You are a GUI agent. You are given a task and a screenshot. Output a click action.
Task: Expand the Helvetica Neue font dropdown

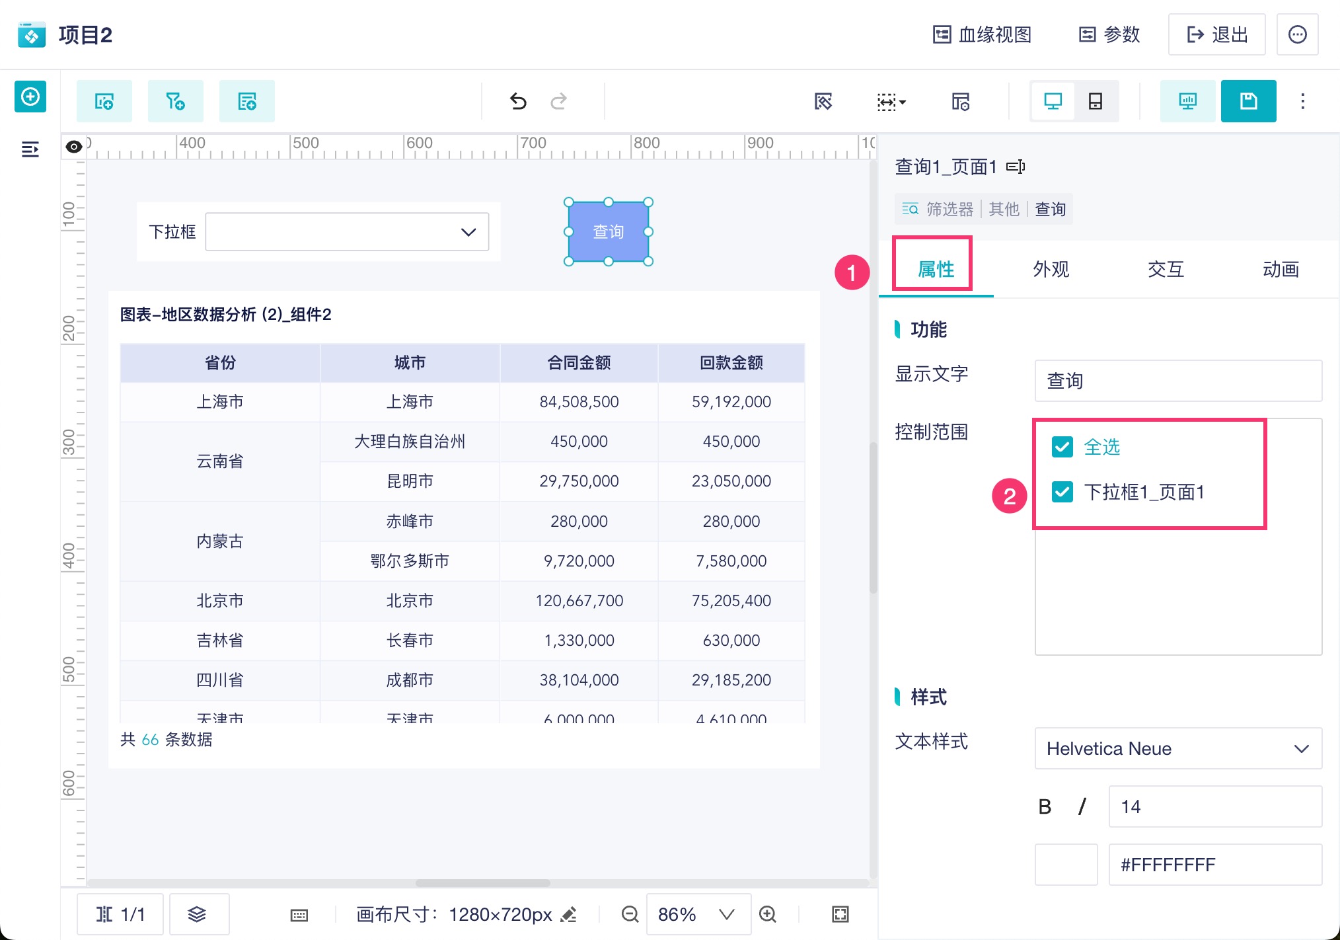click(x=1177, y=748)
